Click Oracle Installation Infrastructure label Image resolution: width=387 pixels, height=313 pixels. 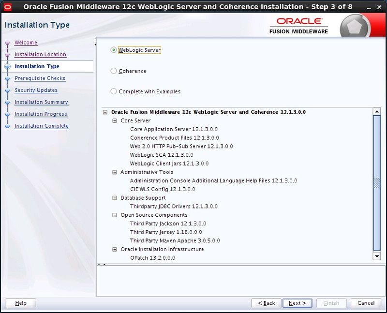(162, 249)
